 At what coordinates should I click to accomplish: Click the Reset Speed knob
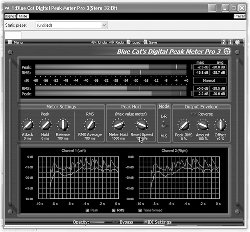(142, 125)
